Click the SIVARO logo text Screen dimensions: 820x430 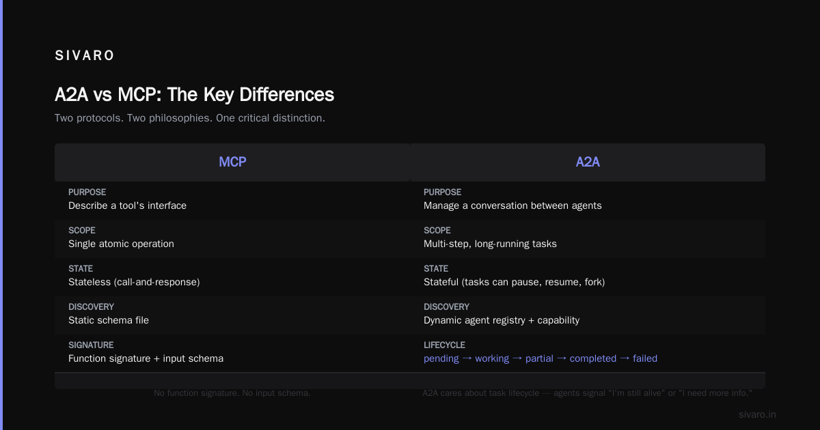click(x=85, y=56)
